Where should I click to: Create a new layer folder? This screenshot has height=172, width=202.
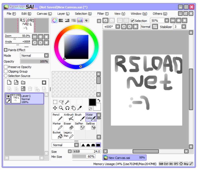[x=23, y=82]
